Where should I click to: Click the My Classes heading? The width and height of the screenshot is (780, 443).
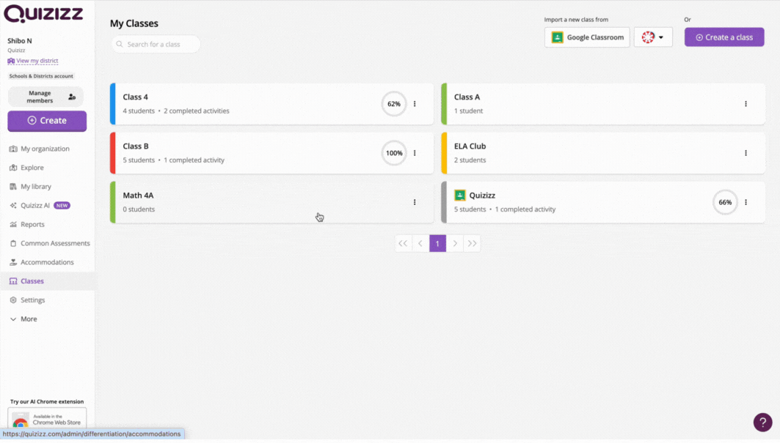click(134, 23)
